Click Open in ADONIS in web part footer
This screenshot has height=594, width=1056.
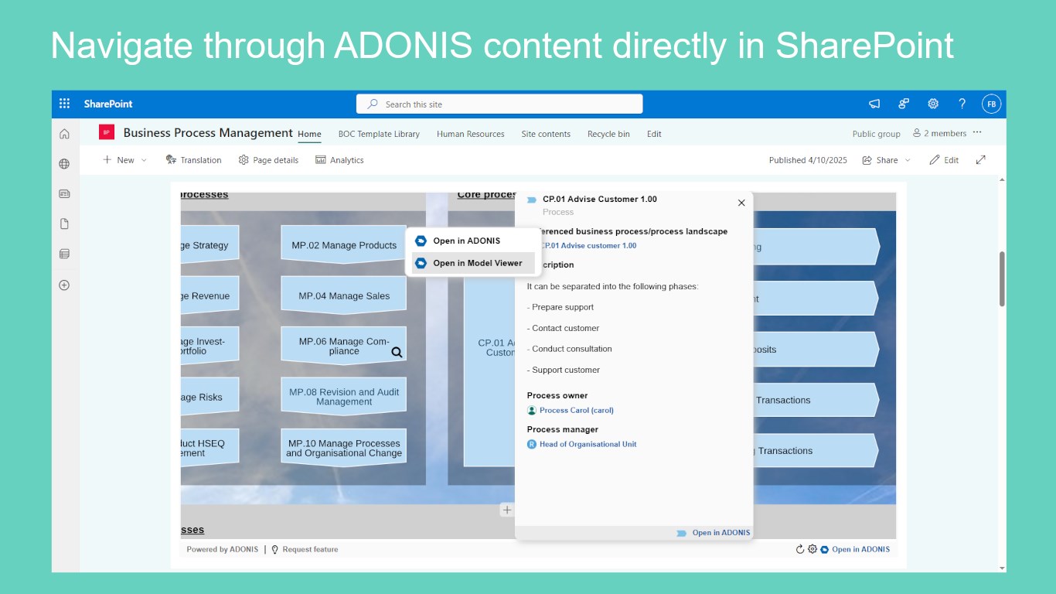(x=855, y=549)
